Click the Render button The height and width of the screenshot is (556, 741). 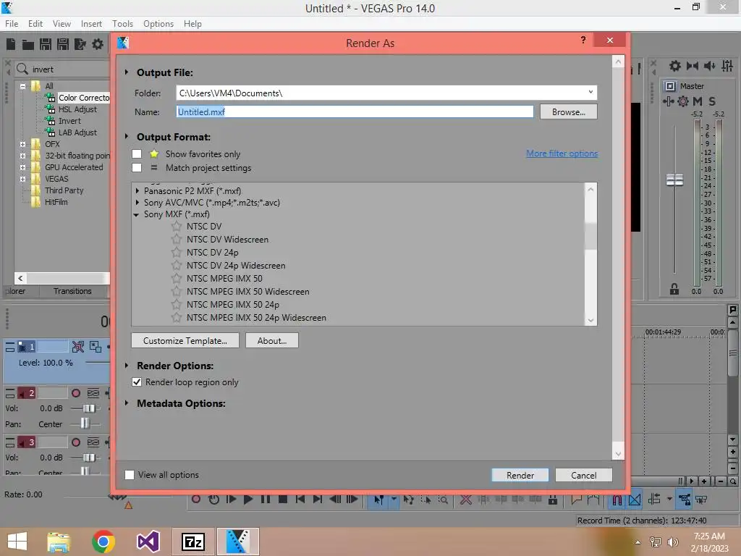point(520,475)
